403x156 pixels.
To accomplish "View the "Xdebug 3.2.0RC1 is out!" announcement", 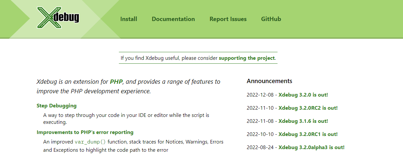I will [308, 134].
